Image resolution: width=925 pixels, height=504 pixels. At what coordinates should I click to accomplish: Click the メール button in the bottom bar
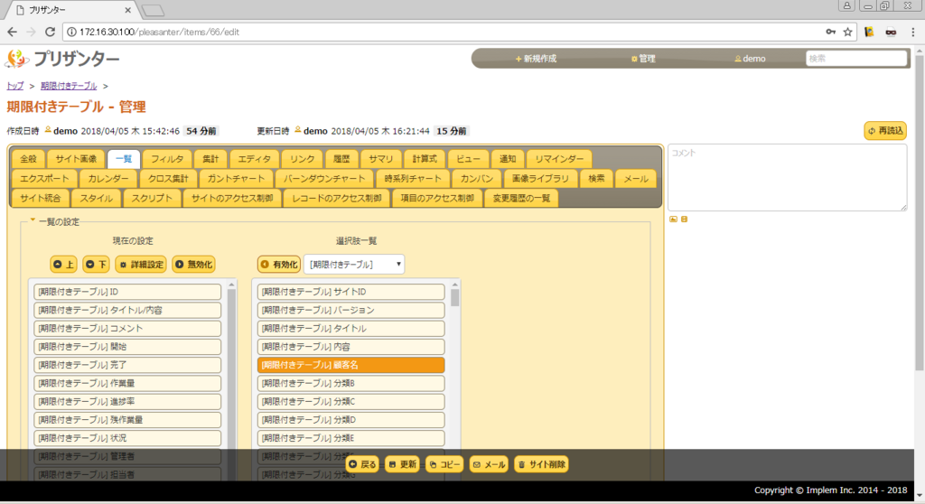click(x=489, y=464)
